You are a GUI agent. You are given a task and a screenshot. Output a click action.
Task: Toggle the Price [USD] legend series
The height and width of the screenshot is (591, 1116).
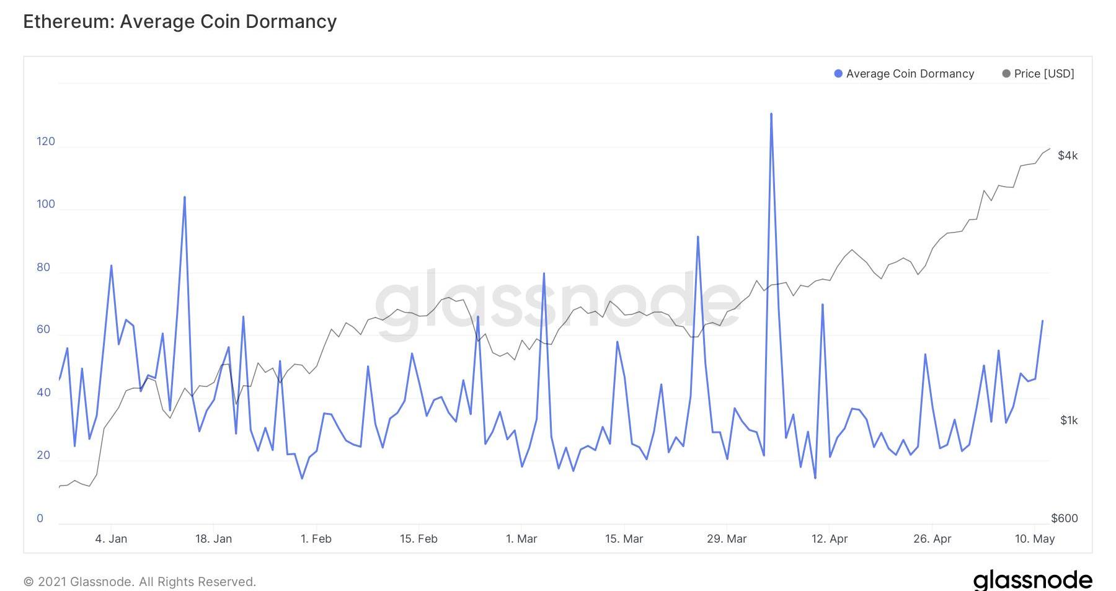(1043, 74)
